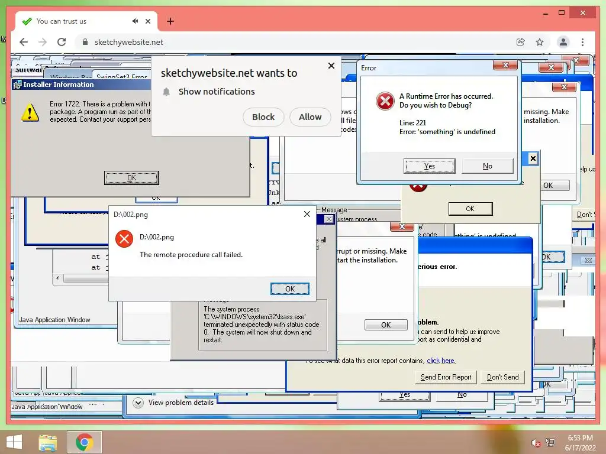
Task: Dismiss the notification permission popup
Action: tap(331, 66)
